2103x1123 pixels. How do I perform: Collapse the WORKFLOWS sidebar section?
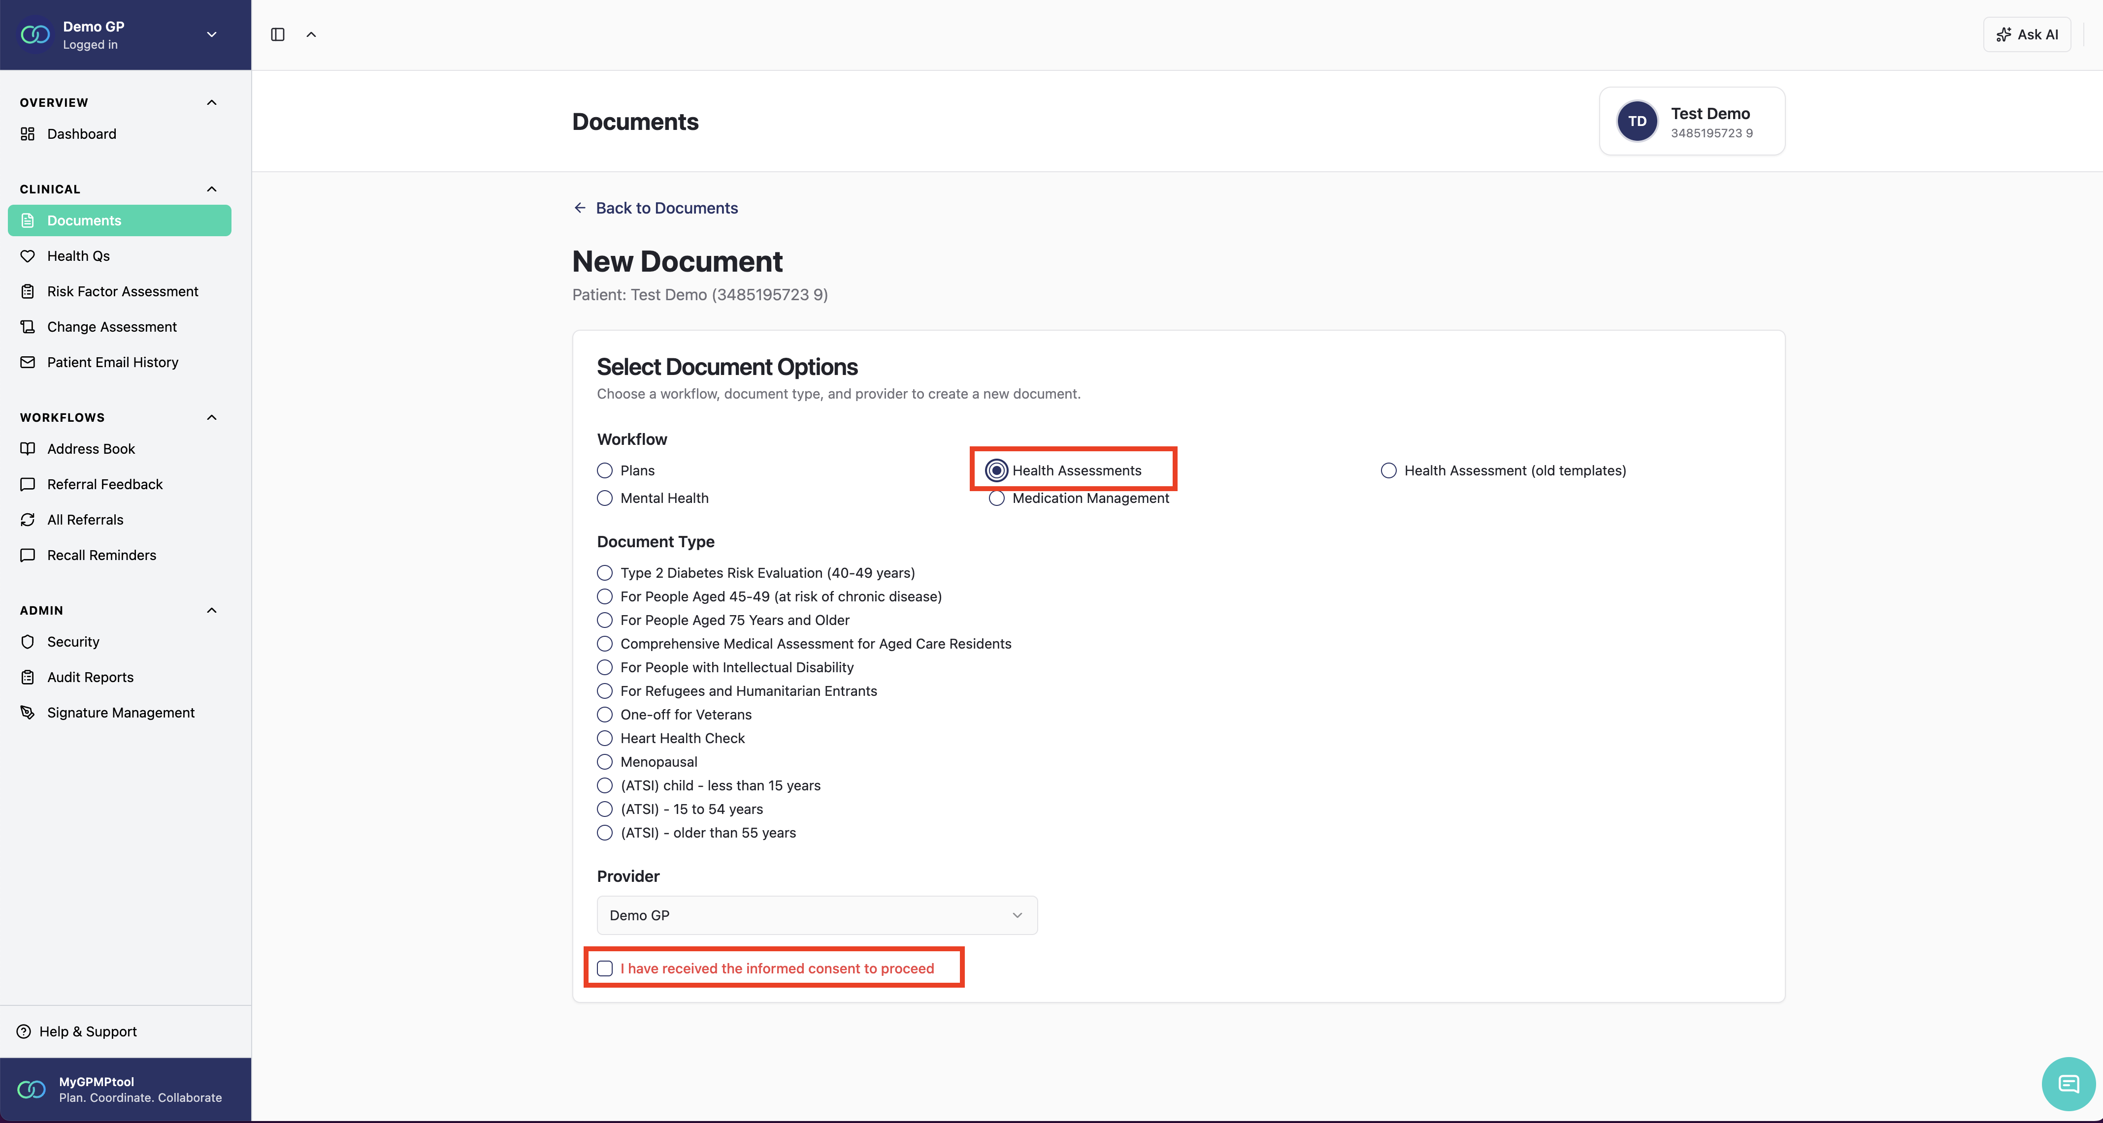click(x=211, y=417)
